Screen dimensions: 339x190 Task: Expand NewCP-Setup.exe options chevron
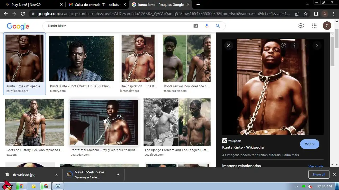click(118, 175)
